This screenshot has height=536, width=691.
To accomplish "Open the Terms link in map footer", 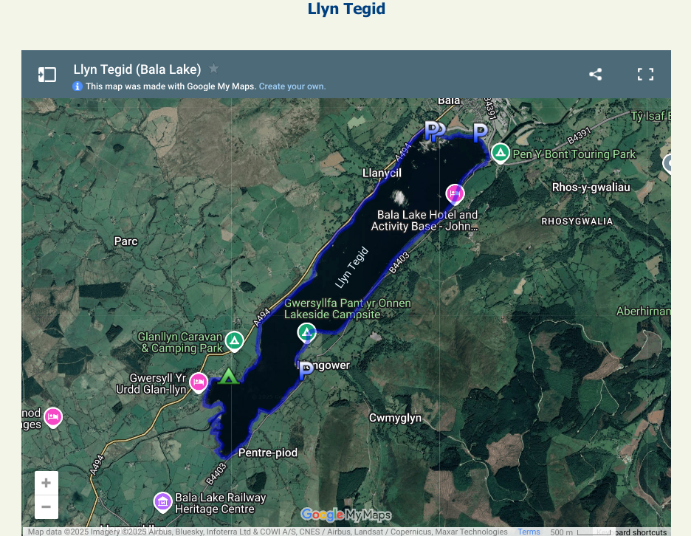I will click(529, 532).
